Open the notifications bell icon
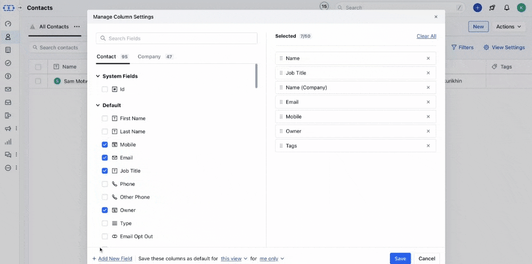532x264 pixels. [x=506, y=8]
